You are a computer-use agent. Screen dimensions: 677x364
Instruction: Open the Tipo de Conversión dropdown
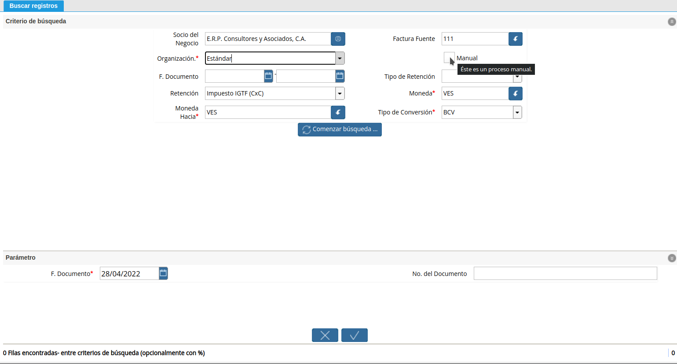pos(517,112)
